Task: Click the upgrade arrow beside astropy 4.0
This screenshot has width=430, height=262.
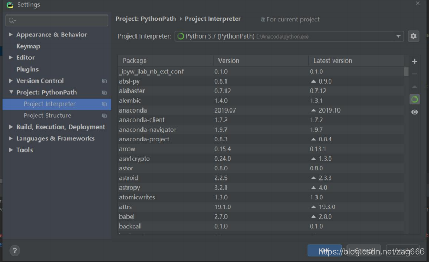Action: point(313,188)
